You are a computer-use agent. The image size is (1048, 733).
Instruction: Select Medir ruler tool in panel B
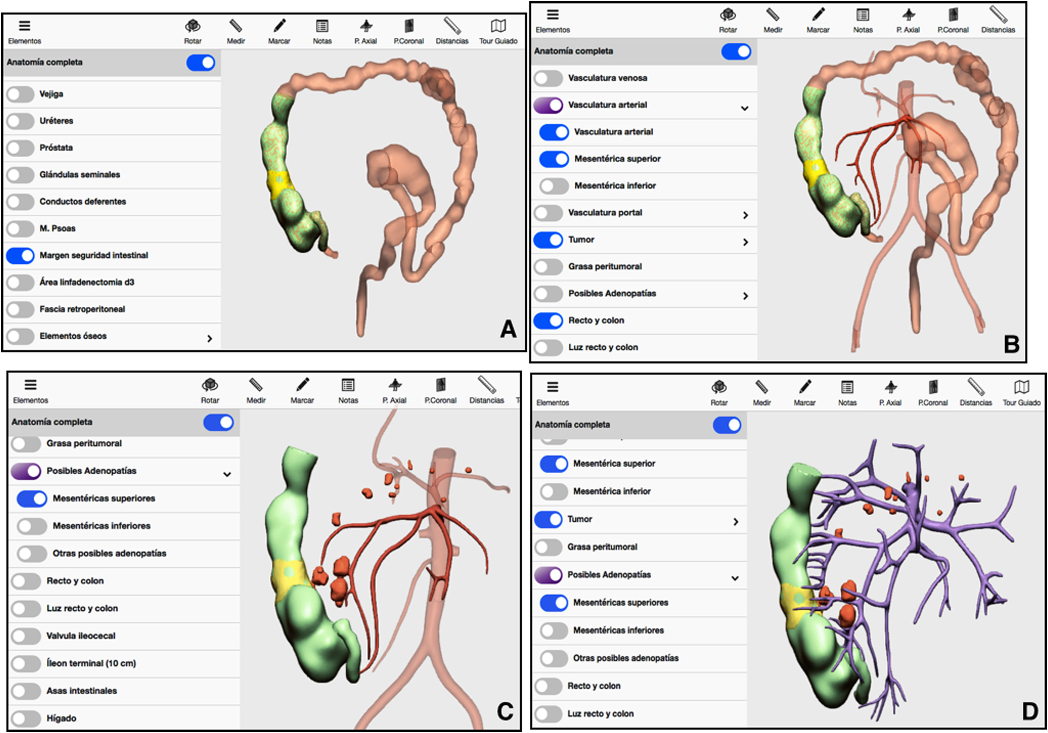[772, 15]
